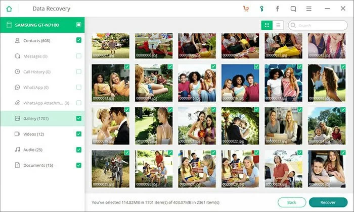Toggle the Videos (12) checkbox
The width and height of the screenshot is (354, 212).
coord(78,134)
